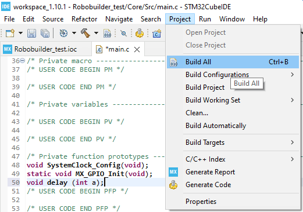Choose Generate Code menu entry
Image resolution: width=303 pixels, height=212 pixels.
click(x=233, y=185)
